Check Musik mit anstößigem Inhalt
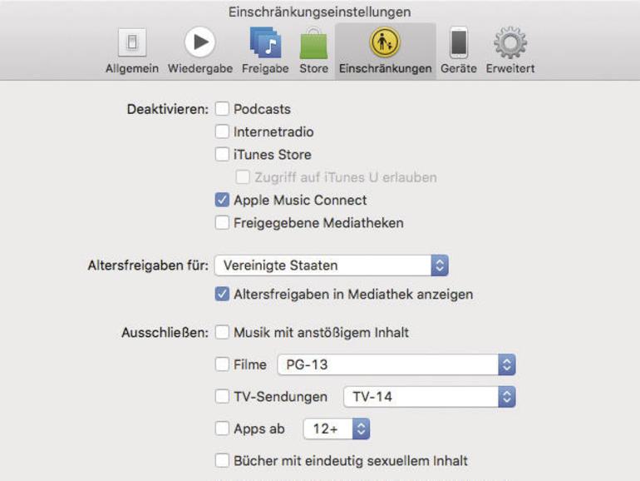Image resolution: width=640 pixels, height=481 pixels. [x=222, y=332]
